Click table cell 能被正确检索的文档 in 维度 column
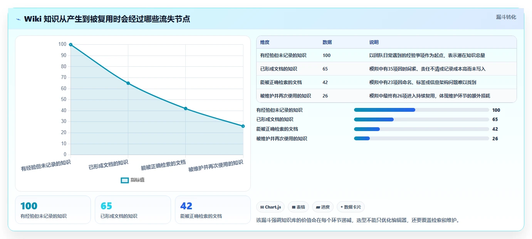The width and height of the screenshot is (532, 239). coord(281,82)
